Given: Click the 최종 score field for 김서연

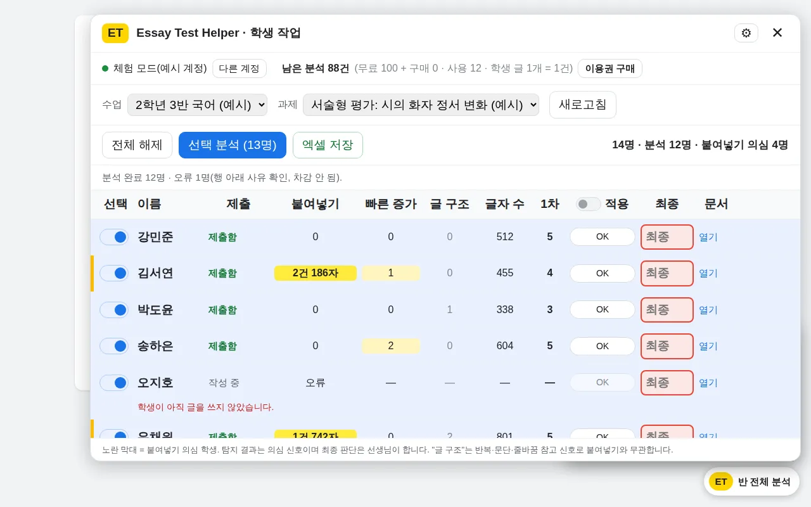Looking at the screenshot, I should point(667,273).
